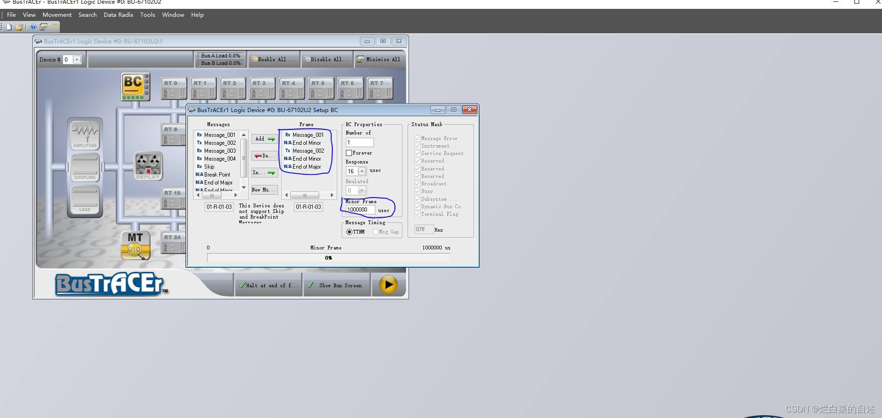Image resolution: width=882 pixels, height=418 pixels.
Task: Open the Tools menu
Action: [148, 15]
